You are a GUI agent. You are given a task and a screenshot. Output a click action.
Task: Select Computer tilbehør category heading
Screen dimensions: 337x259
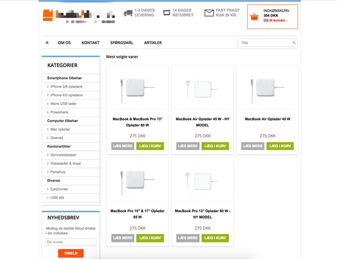[63, 121]
